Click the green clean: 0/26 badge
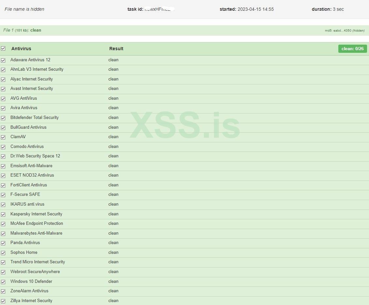The height and width of the screenshot is (305, 369). pos(352,48)
